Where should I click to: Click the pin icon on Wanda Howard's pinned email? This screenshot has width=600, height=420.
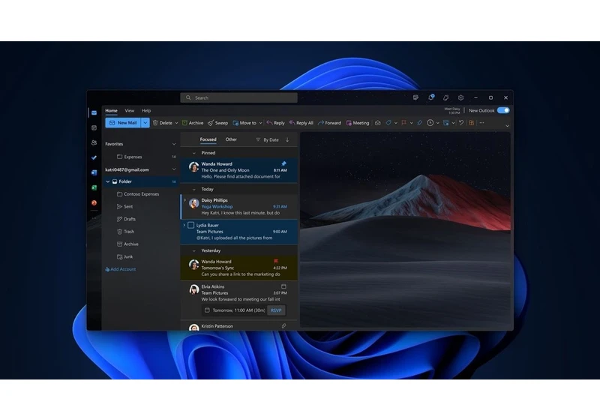pyautogui.click(x=283, y=163)
